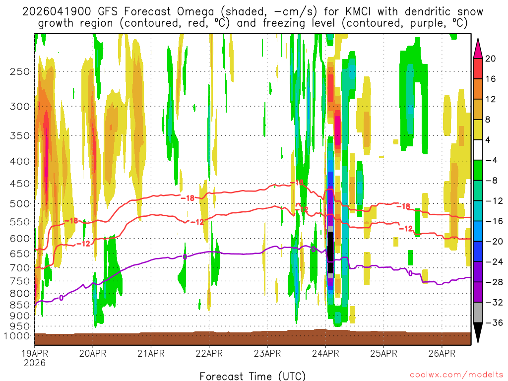Screen dimensions: 508x381
Task: Select the 26APR tick label
Action: tap(442, 354)
